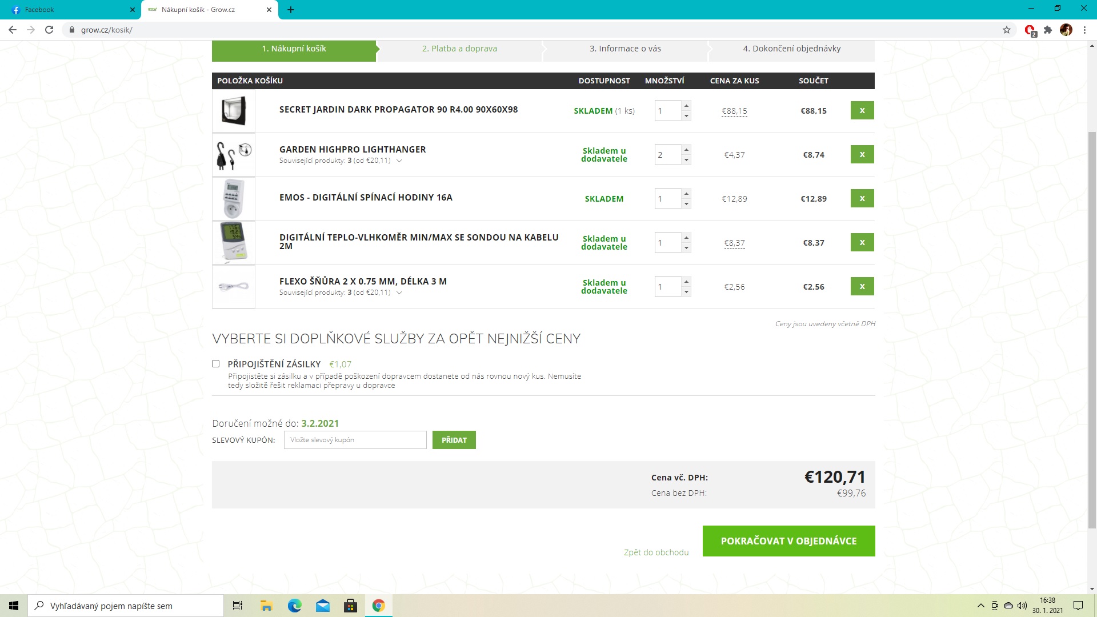
Task: Increase quantity of Secret Jardin Propagator
Action: (x=686, y=106)
